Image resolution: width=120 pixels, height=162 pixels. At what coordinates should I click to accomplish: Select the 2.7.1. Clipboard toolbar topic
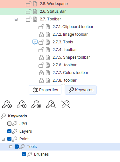73,27
